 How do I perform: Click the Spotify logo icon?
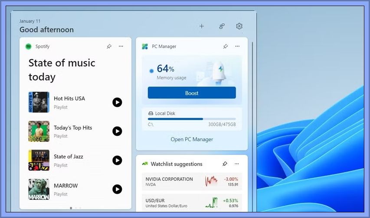click(29, 46)
